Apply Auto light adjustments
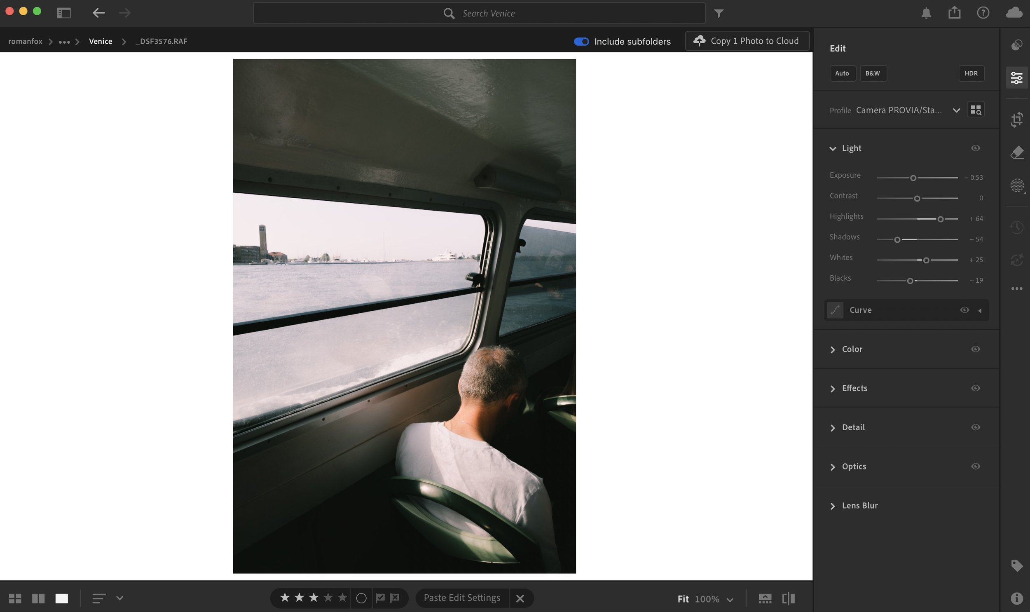 click(x=842, y=73)
